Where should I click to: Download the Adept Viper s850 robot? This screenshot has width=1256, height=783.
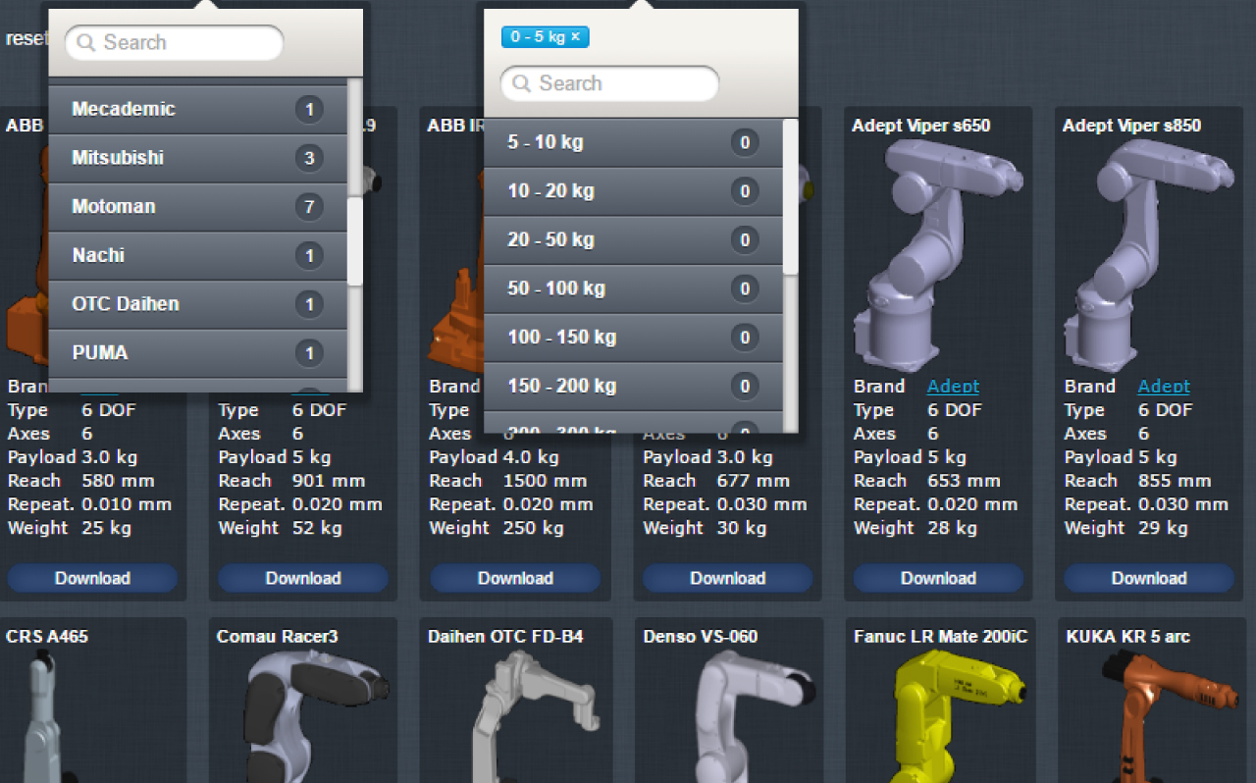(1149, 578)
